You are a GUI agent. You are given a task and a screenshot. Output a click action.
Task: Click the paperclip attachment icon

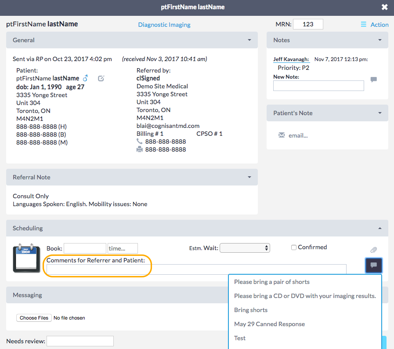coord(373,250)
